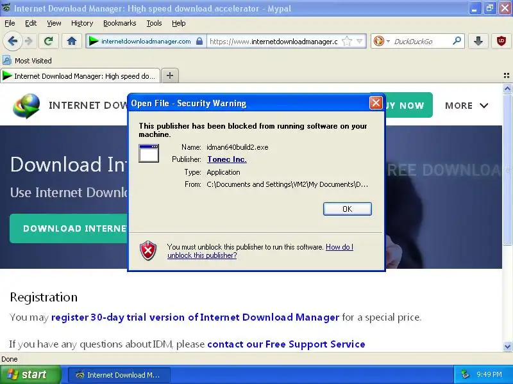Open the Downloads arrow toolbar button
The width and height of the screenshot is (513, 384).
pos(478,41)
